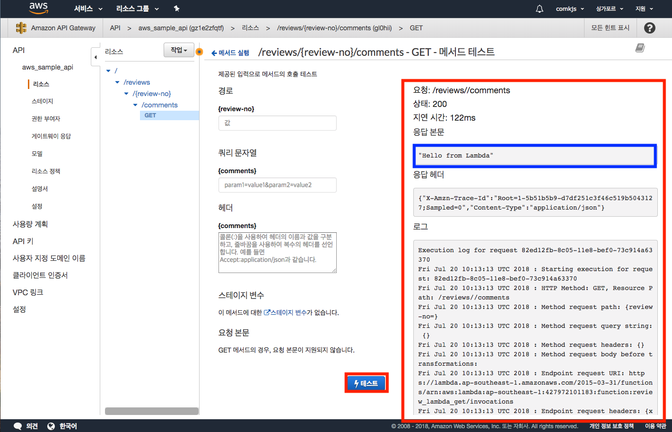Click the help question mark icon
This screenshot has height=432, width=672.
click(x=650, y=28)
